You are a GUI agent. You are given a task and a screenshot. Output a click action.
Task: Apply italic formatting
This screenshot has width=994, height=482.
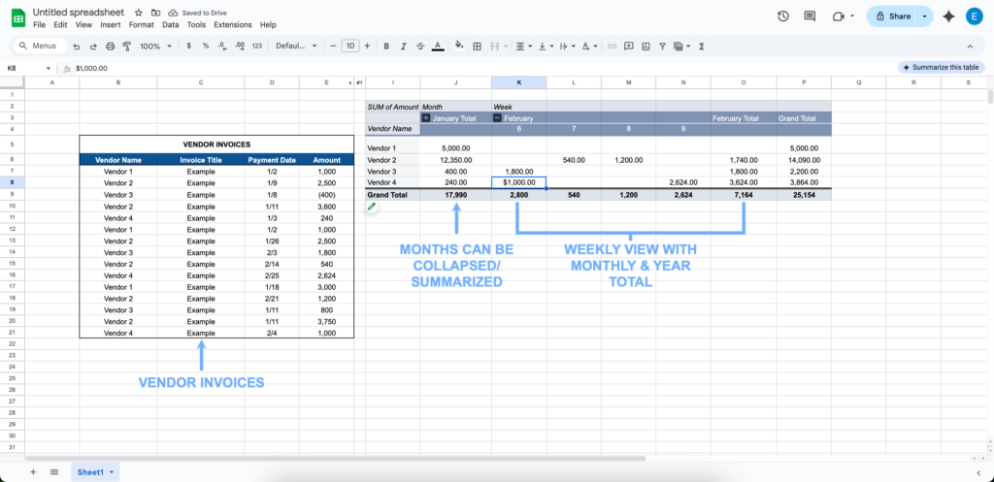(x=403, y=47)
